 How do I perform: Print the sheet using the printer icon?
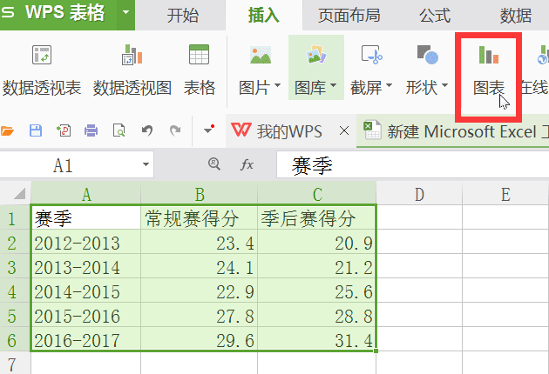(91, 130)
